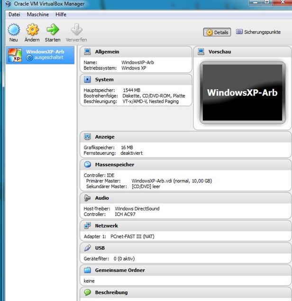The height and width of the screenshot is (301, 292).
Task: Click the Betriebssystem value Windows XP
Action: tap(134, 68)
